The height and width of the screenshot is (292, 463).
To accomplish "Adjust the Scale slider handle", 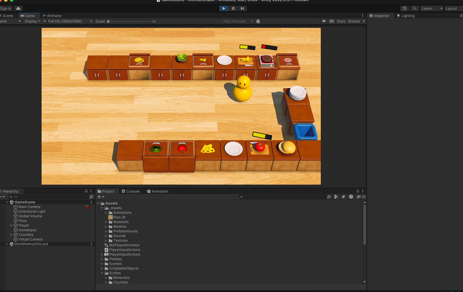I will pos(108,21).
